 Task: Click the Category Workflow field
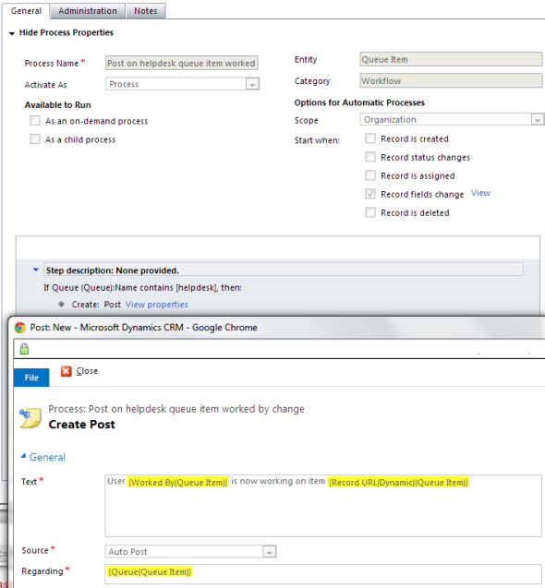coord(451,80)
